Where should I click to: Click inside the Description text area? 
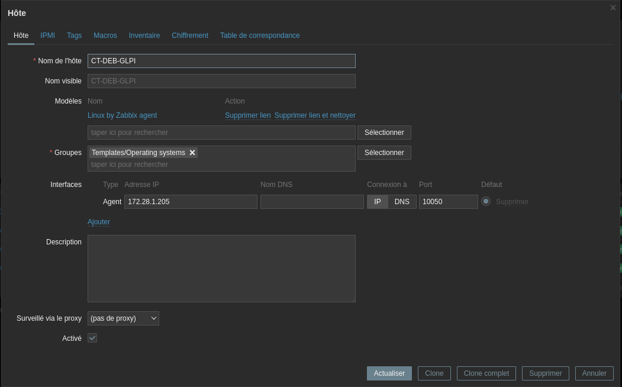click(221, 269)
